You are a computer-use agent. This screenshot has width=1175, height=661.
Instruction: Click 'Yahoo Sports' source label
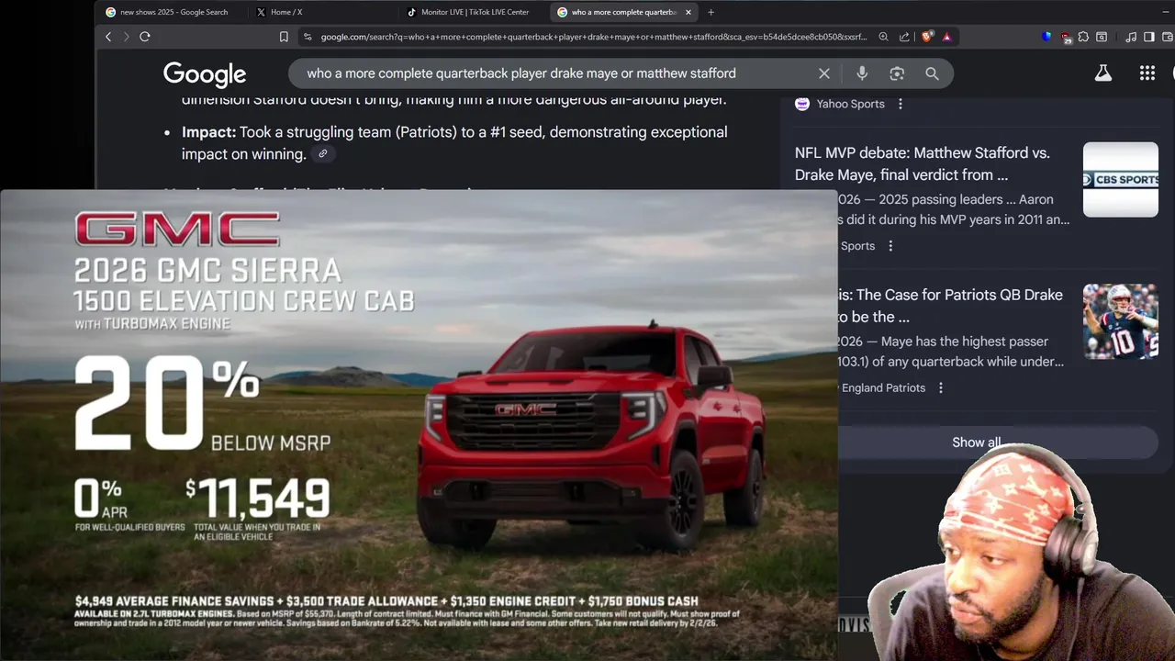[x=851, y=104]
